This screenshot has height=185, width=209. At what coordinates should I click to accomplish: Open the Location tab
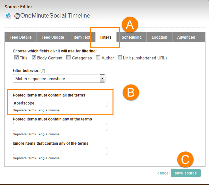tap(159, 37)
